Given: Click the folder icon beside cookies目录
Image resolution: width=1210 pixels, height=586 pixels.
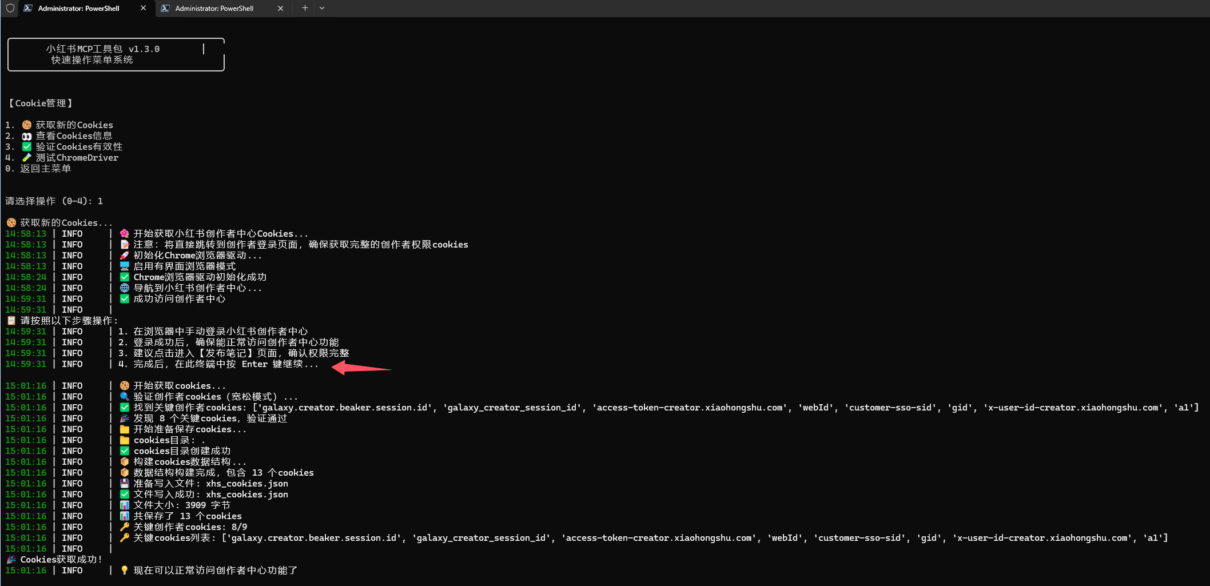Looking at the screenshot, I should click(x=125, y=440).
